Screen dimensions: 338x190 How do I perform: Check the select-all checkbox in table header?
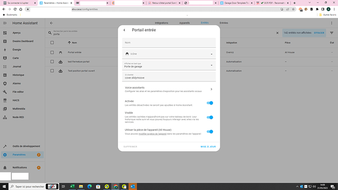[x=52, y=43]
